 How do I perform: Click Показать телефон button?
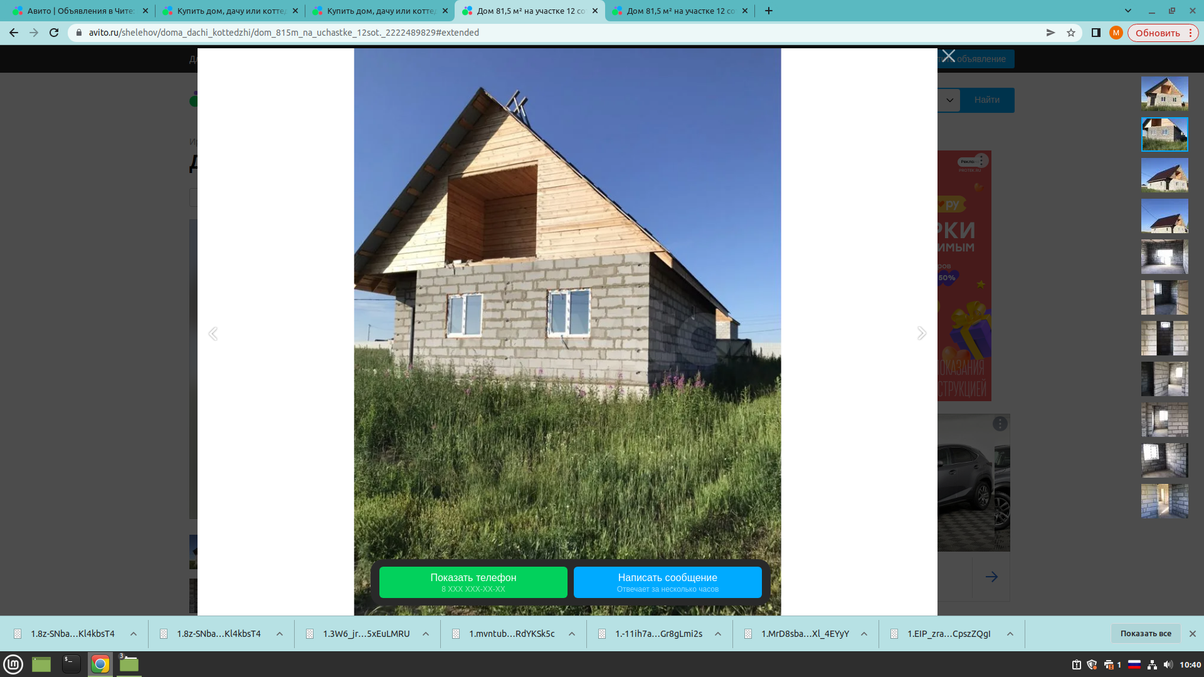point(473,582)
